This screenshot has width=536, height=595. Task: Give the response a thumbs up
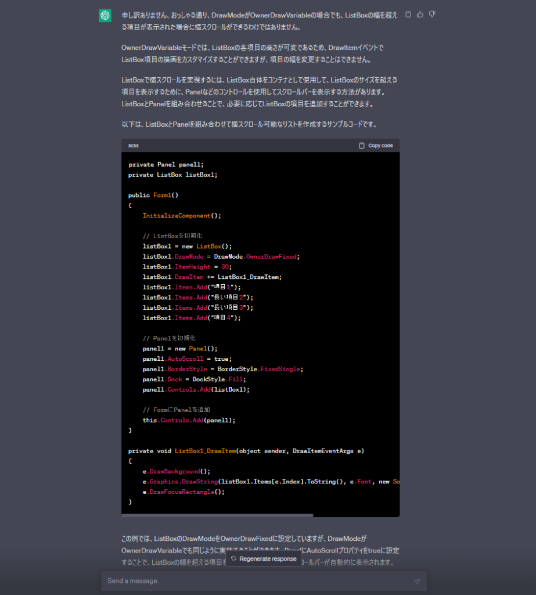pyautogui.click(x=420, y=14)
